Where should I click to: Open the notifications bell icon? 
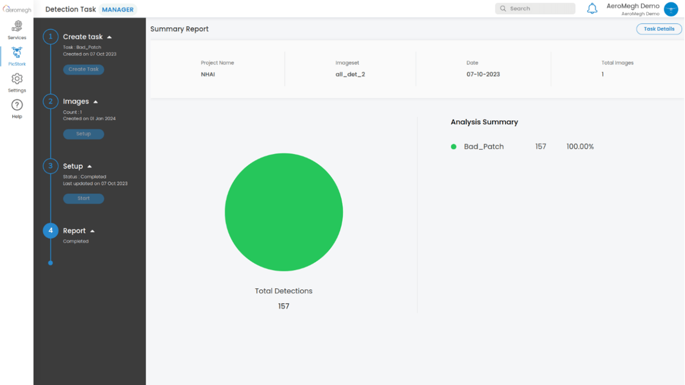click(x=592, y=8)
